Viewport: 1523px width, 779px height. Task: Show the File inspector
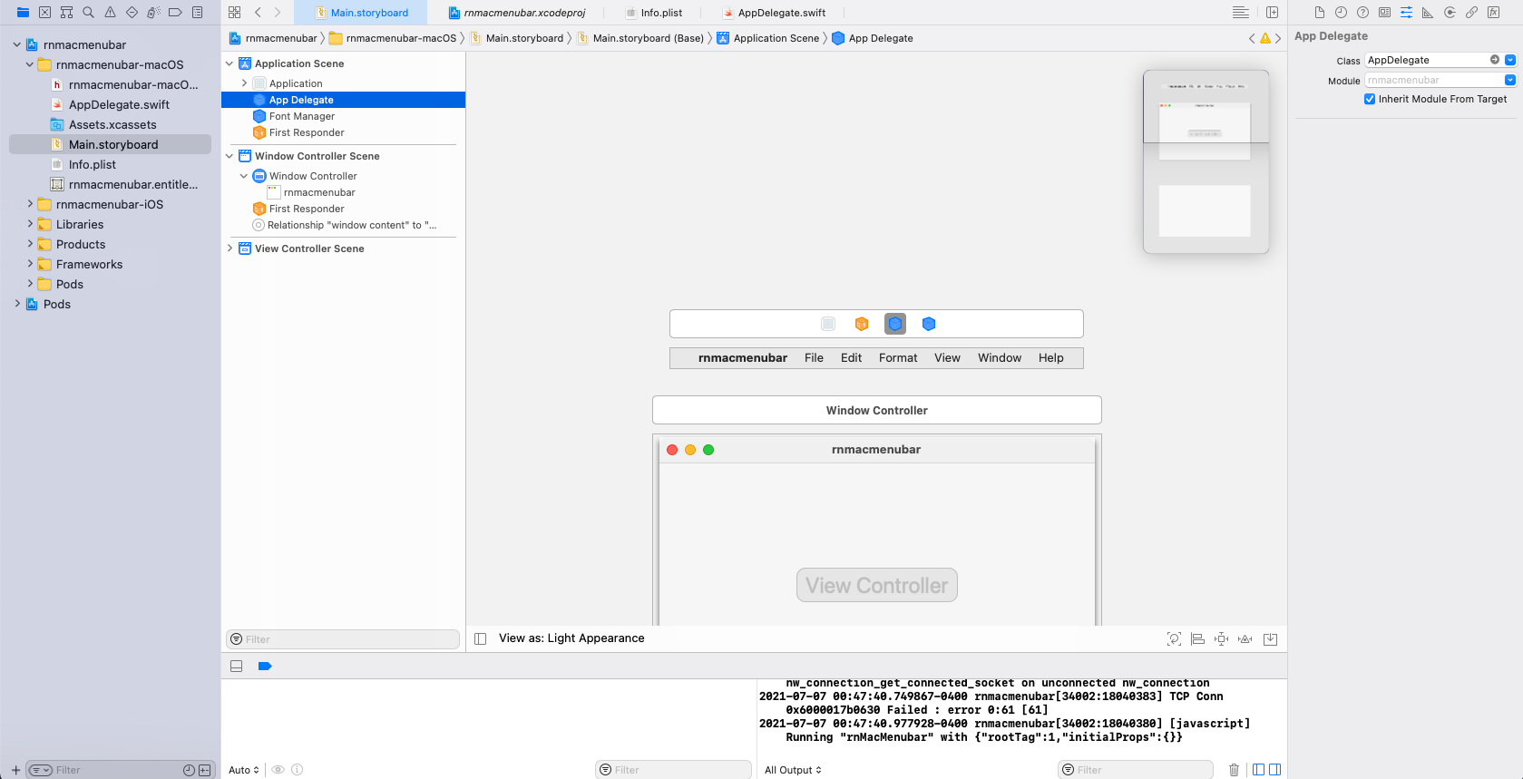[1319, 13]
